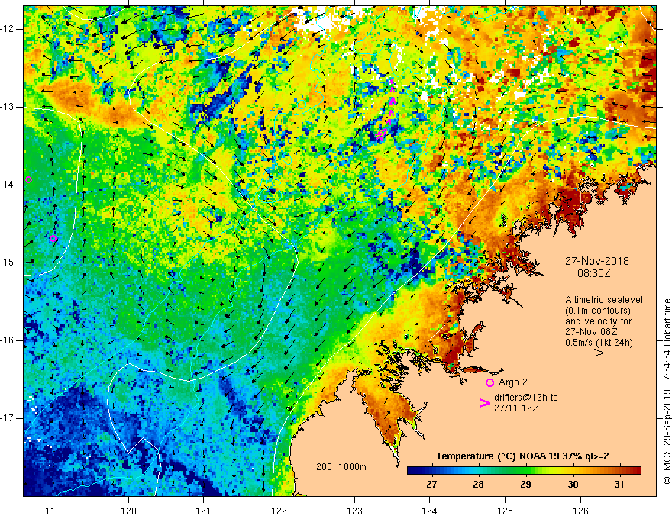Click the 29 colorbar tick label

525,485
